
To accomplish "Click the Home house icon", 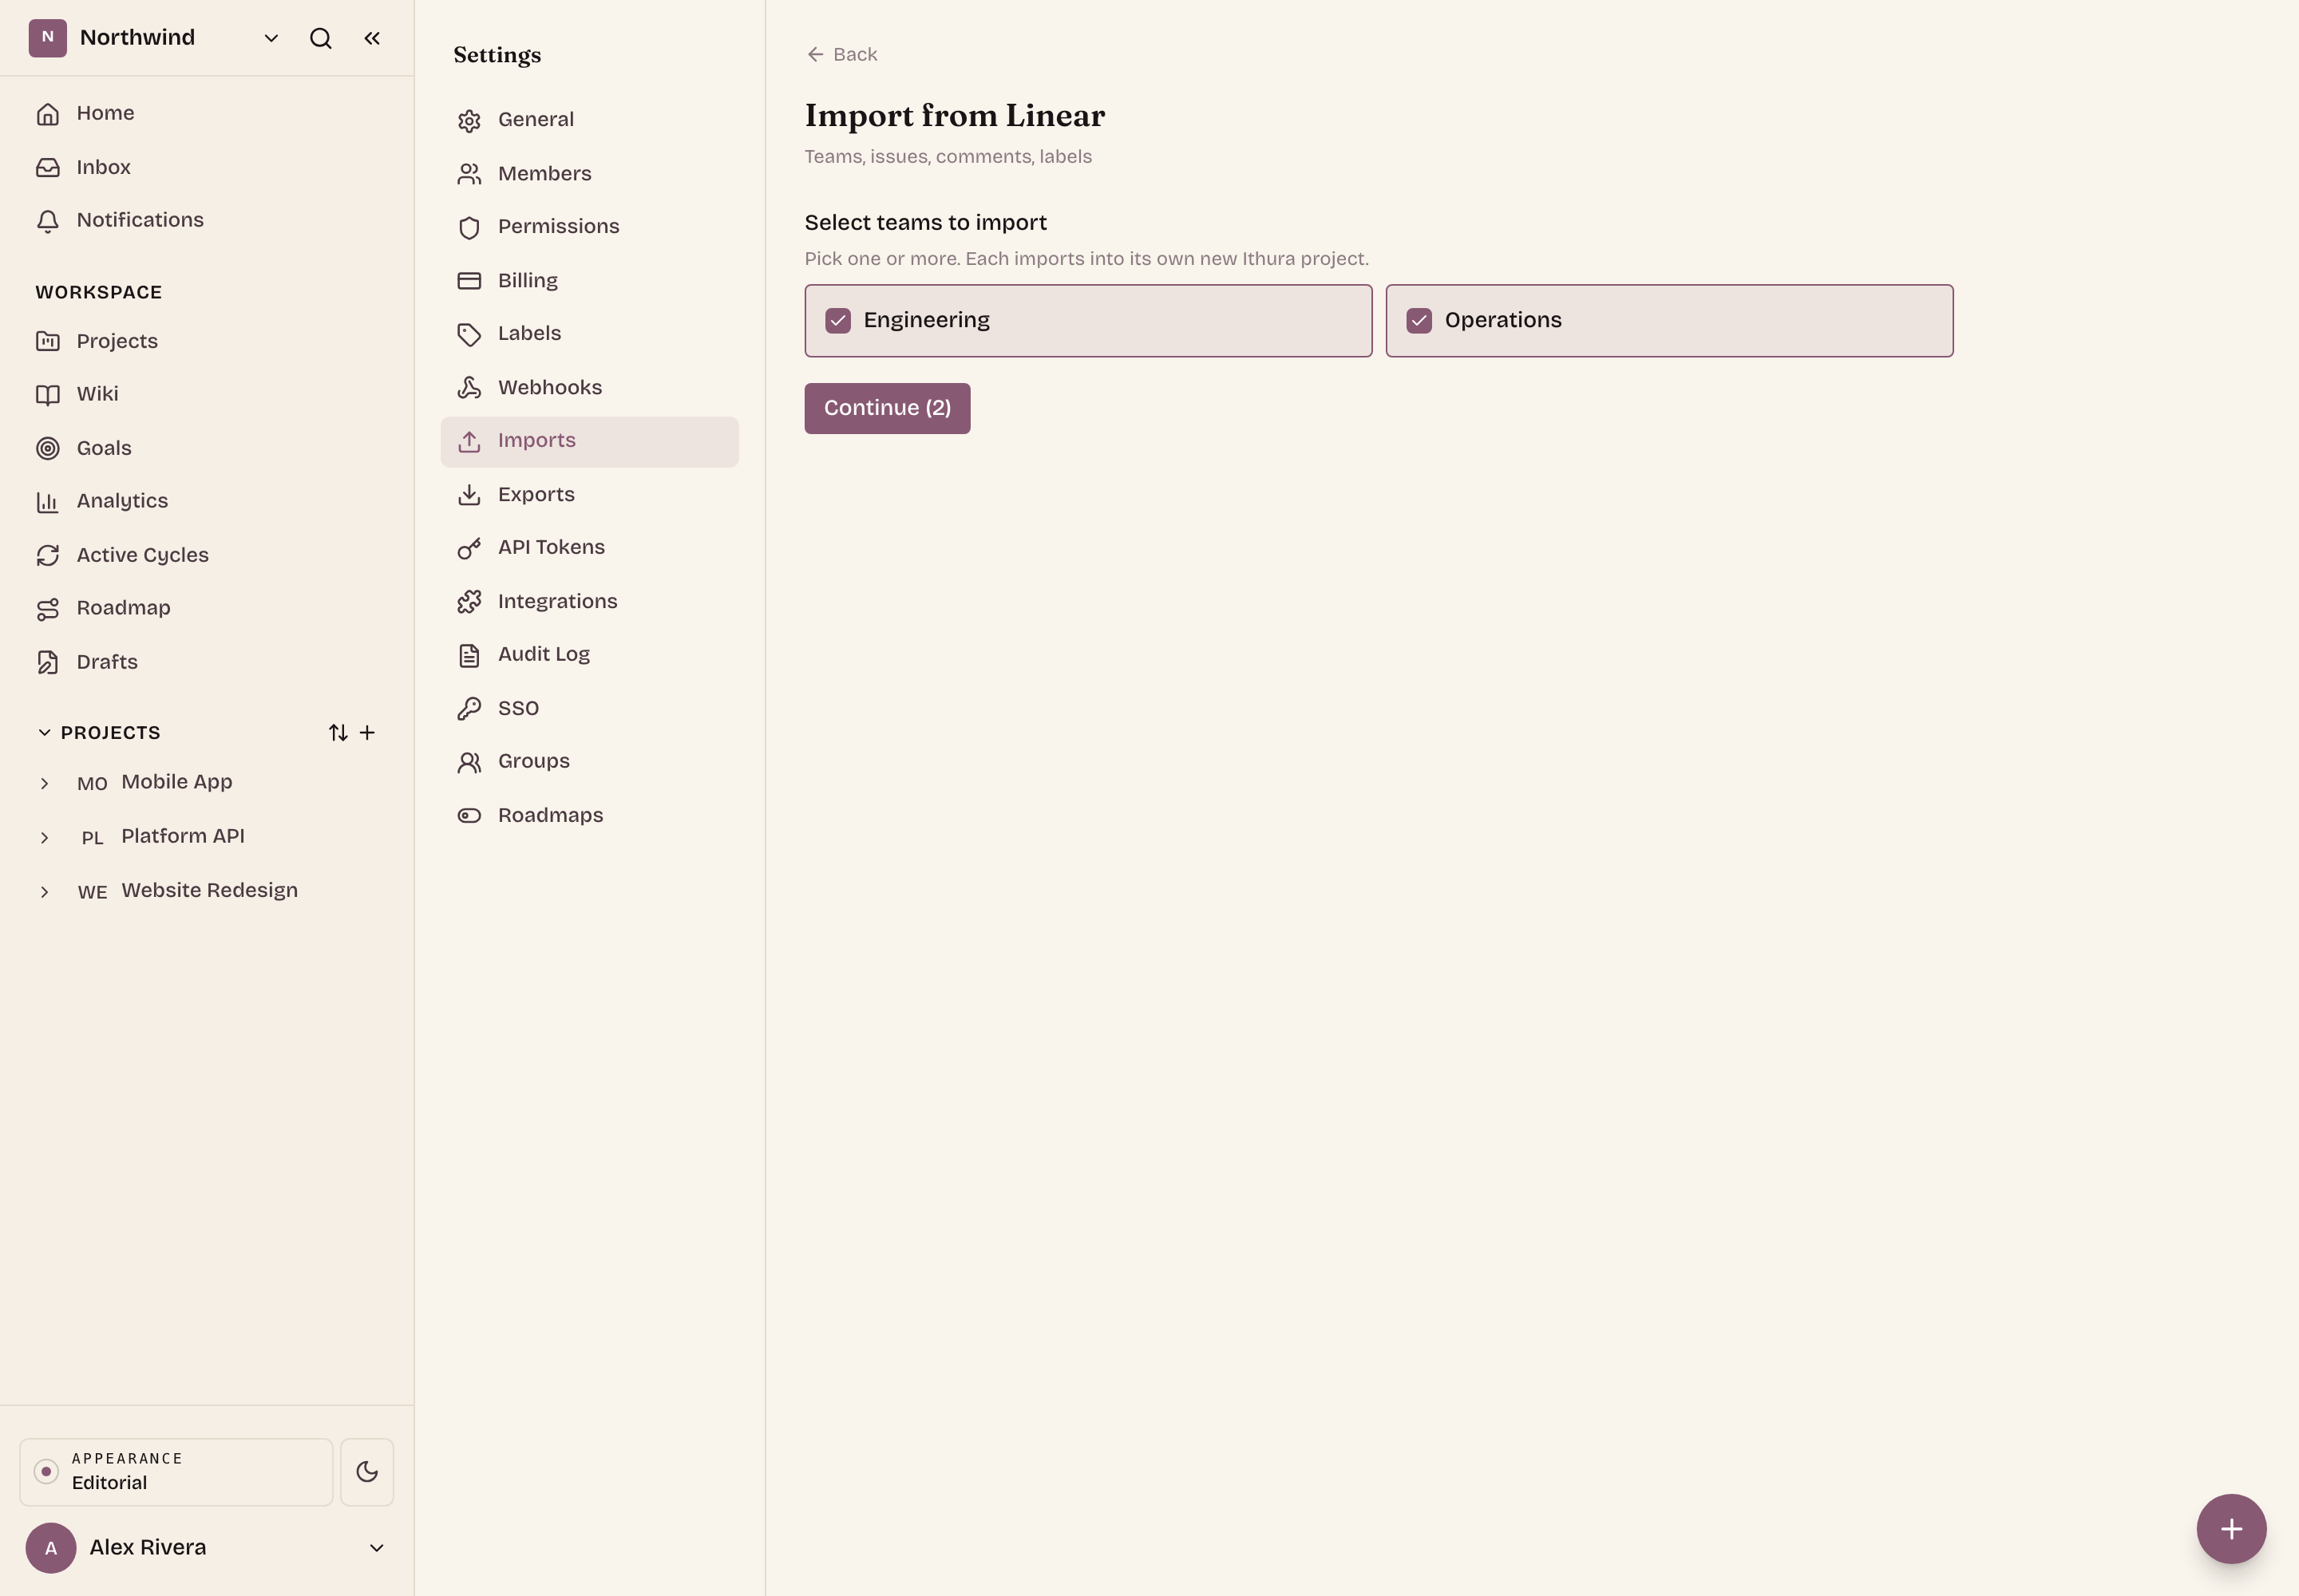I will [x=48, y=114].
